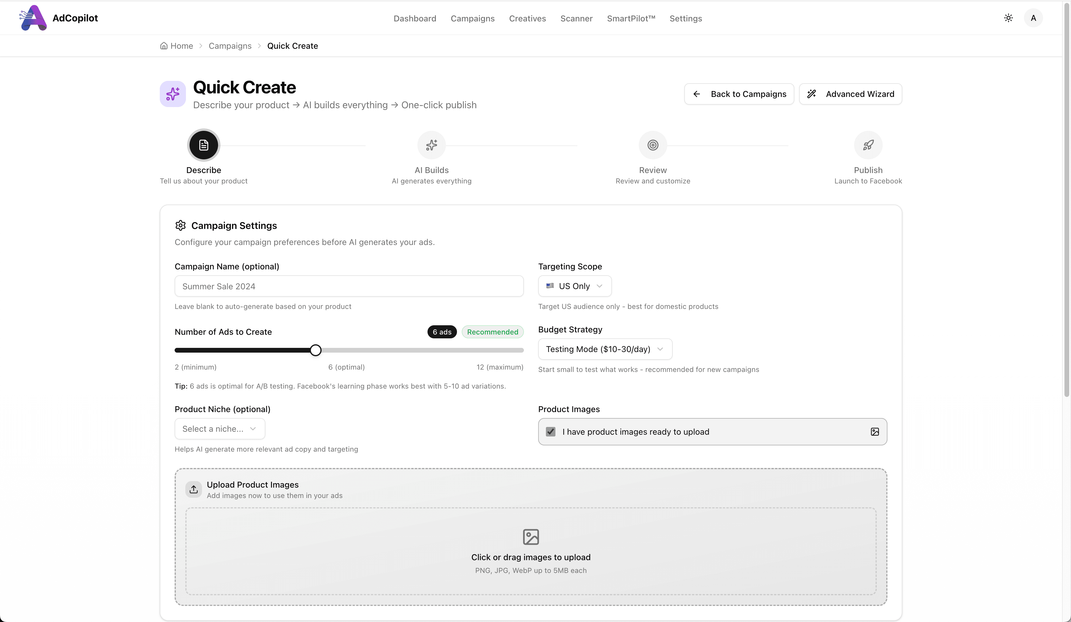Uncheck 'I have product images ready' checkbox
1071x622 pixels.
coord(551,432)
